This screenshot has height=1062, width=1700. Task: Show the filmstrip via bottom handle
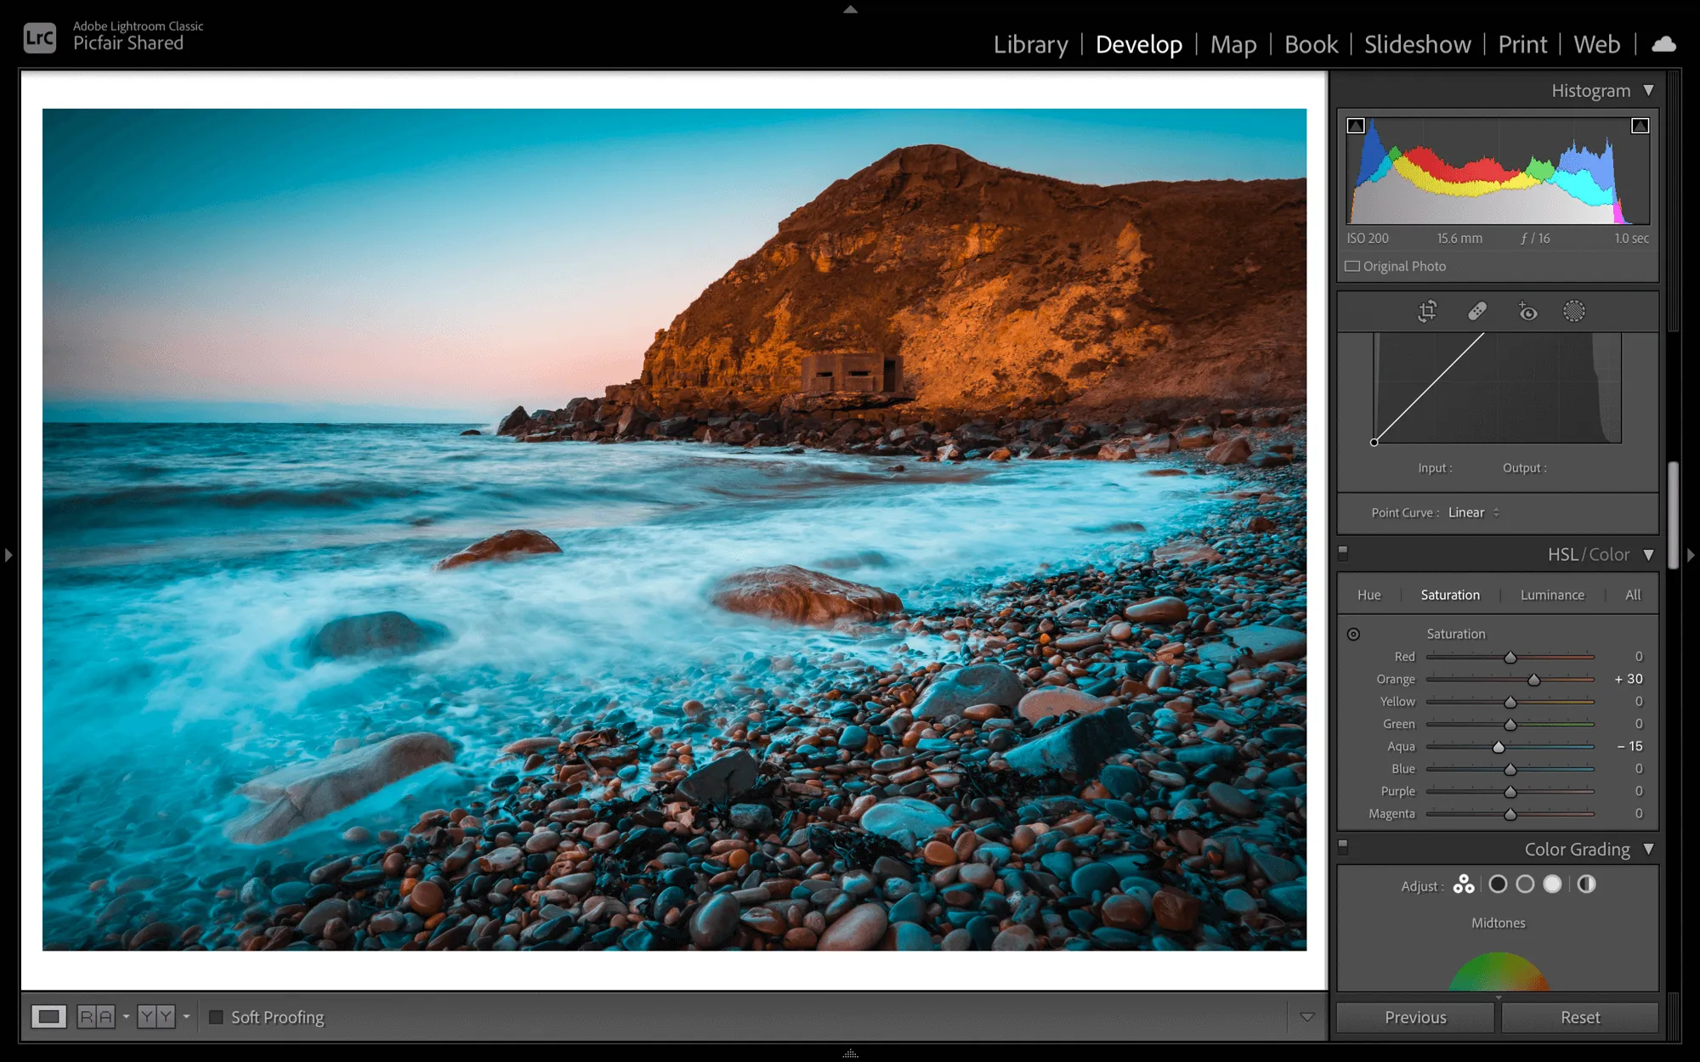[x=850, y=1054]
